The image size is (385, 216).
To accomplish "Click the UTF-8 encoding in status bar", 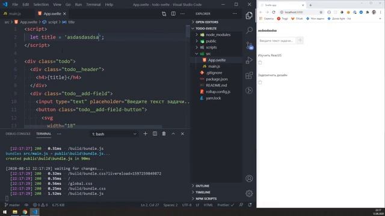I will tap(186, 205).
